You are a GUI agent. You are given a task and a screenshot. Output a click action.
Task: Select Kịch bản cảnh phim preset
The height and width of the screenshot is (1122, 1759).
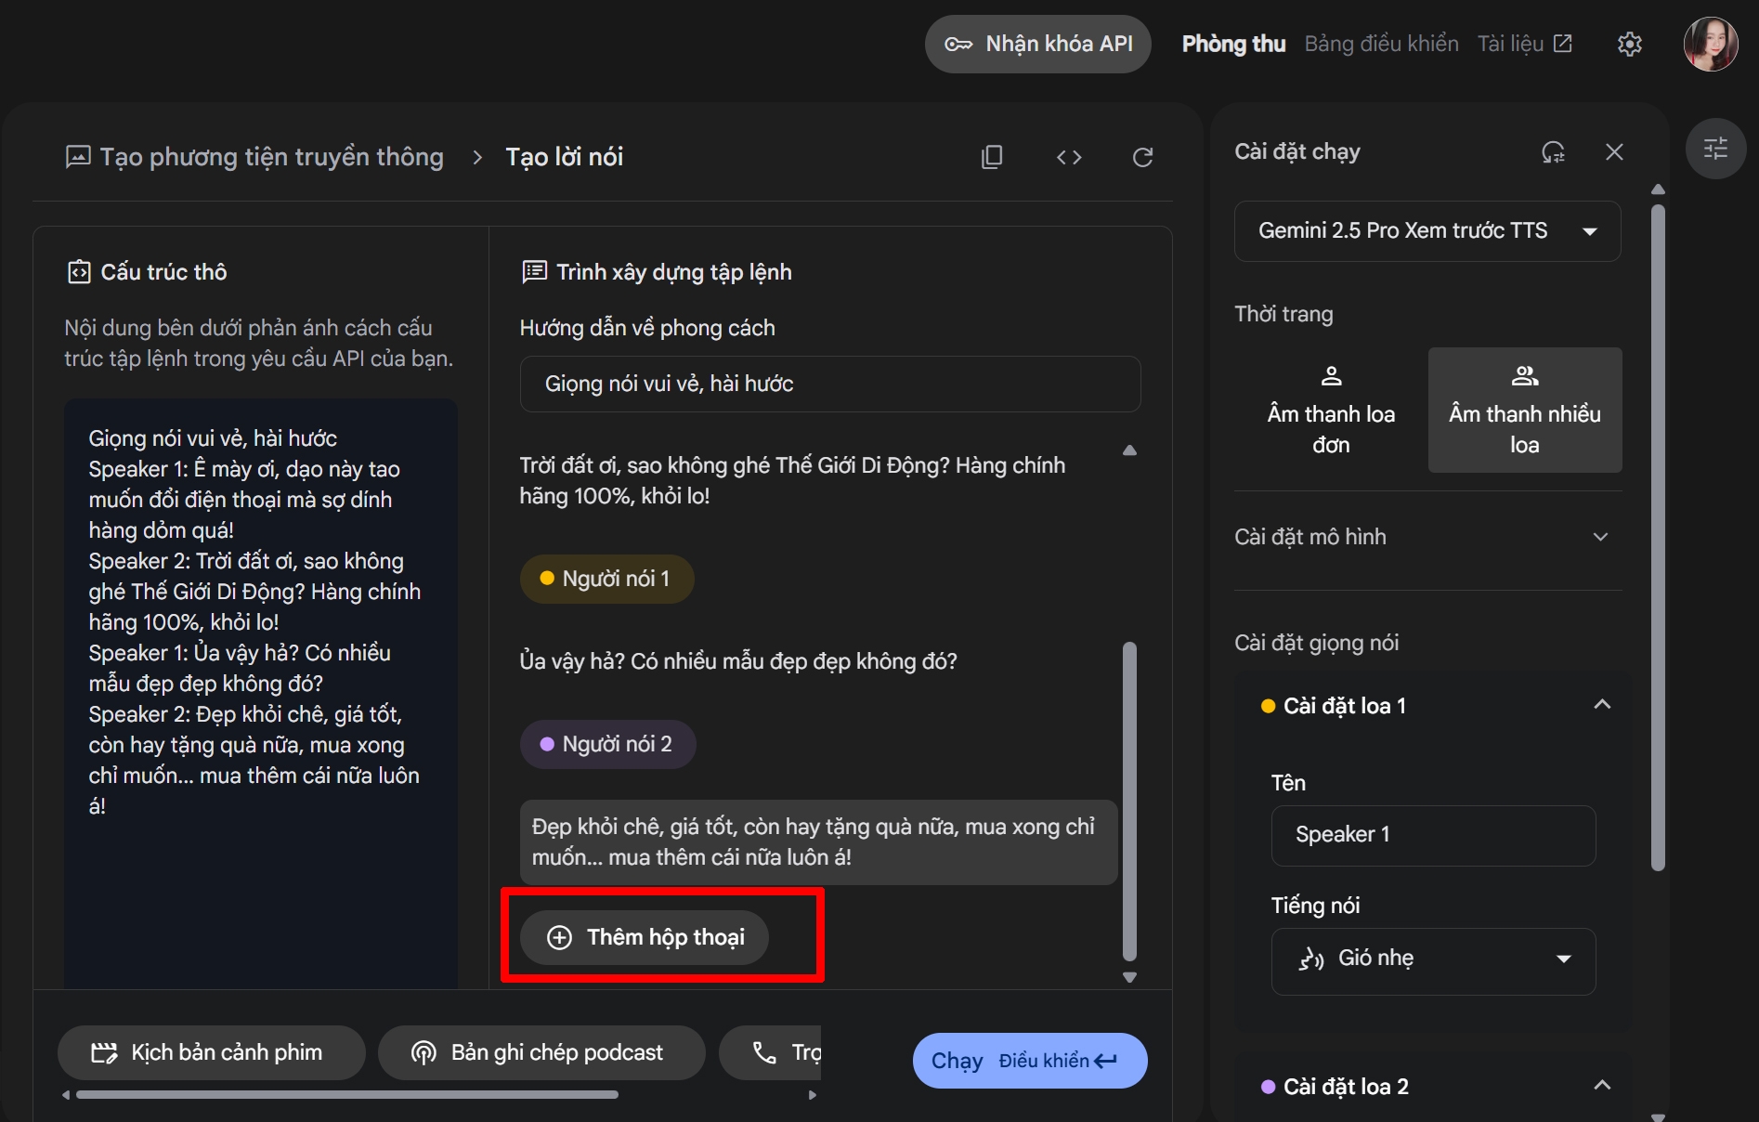point(211,1053)
